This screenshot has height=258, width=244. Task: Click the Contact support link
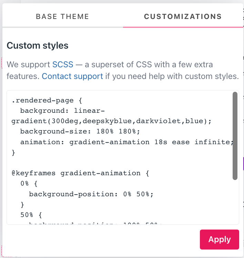[72, 76]
